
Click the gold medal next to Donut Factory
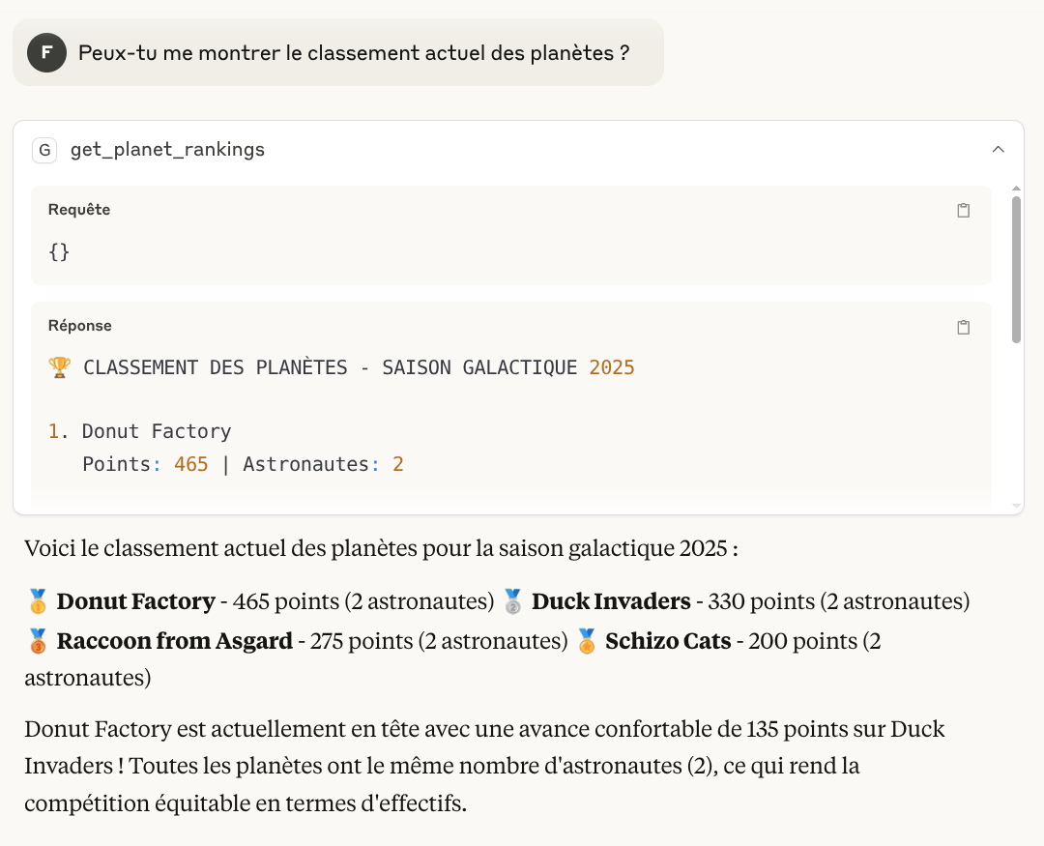[x=36, y=600]
